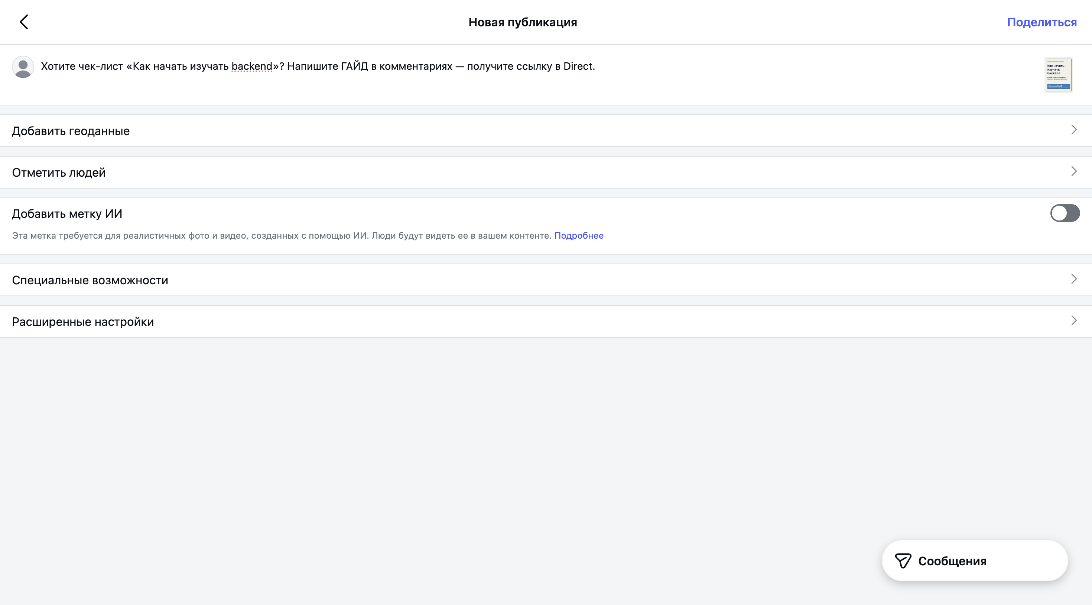1092x605 pixels.
Task: Open the Расширенные настройки row
Action: [546, 321]
